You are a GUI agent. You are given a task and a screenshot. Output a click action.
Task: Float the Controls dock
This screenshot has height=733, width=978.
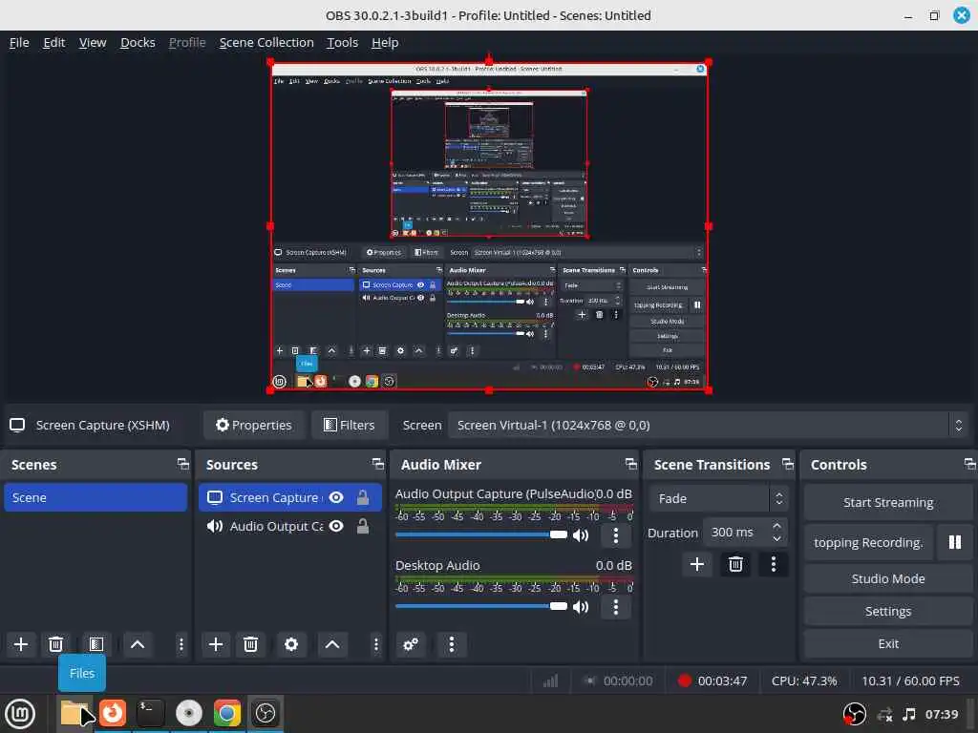(x=970, y=464)
